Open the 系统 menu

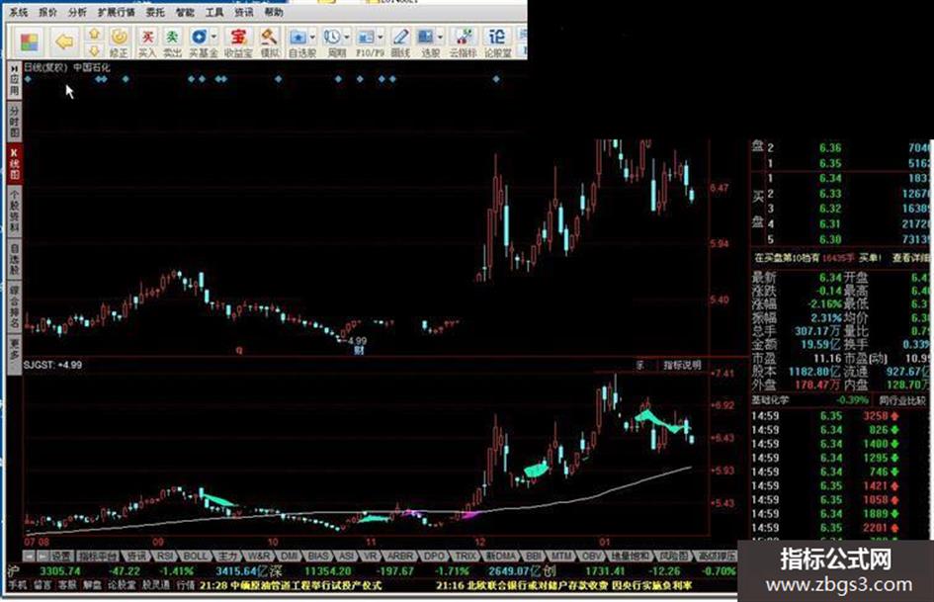19,12
